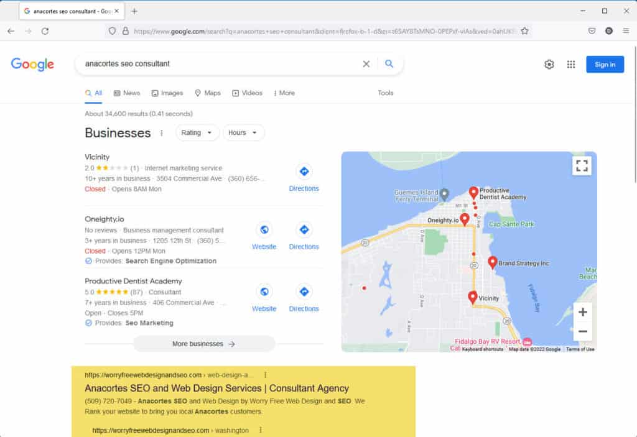Get directions to Vicinity

[x=304, y=178]
